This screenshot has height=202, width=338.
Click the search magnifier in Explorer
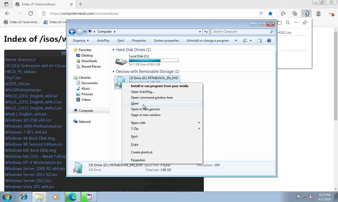coord(271,32)
